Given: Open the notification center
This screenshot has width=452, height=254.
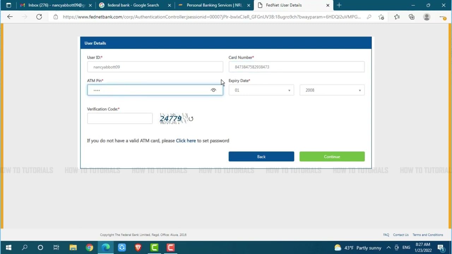Looking at the screenshot, I should [x=441, y=248].
